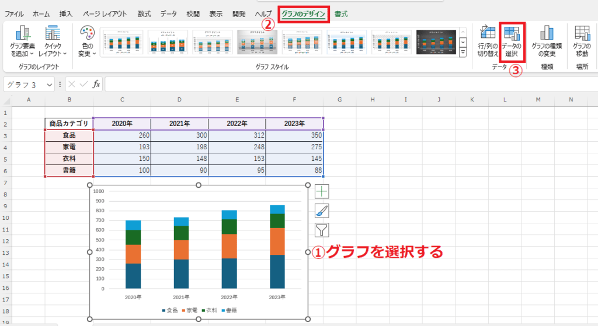Open the chart filters funnel button
Image resolution: width=598 pixels, height=326 pixels.
click(x=322, y=230)
